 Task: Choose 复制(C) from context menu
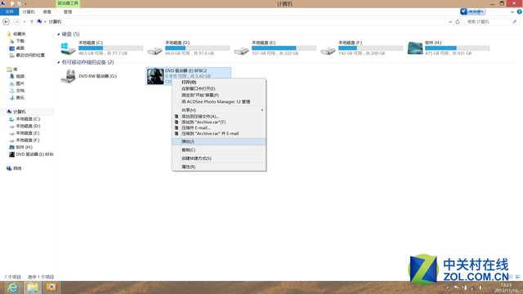(x=219, y=150)
